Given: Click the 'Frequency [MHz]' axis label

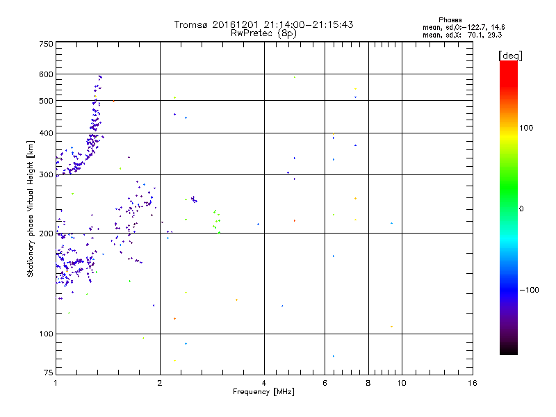Looking at the screenshot, I should (263, 392).
